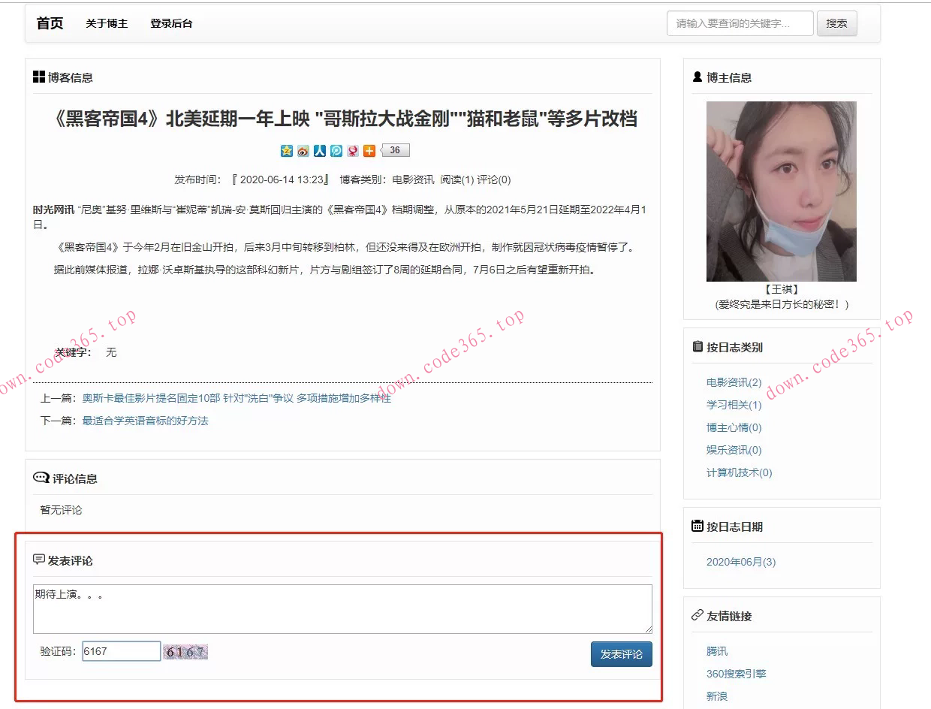Screen dimensions: 931x709
Task: Click the calendar icon next to 按日志日期
Action: (x=697, y=526)
